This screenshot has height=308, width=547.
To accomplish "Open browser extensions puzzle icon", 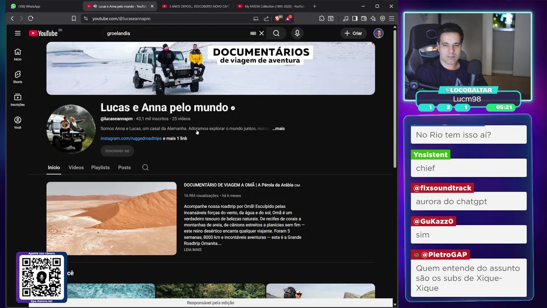I will tap(321, 18).
